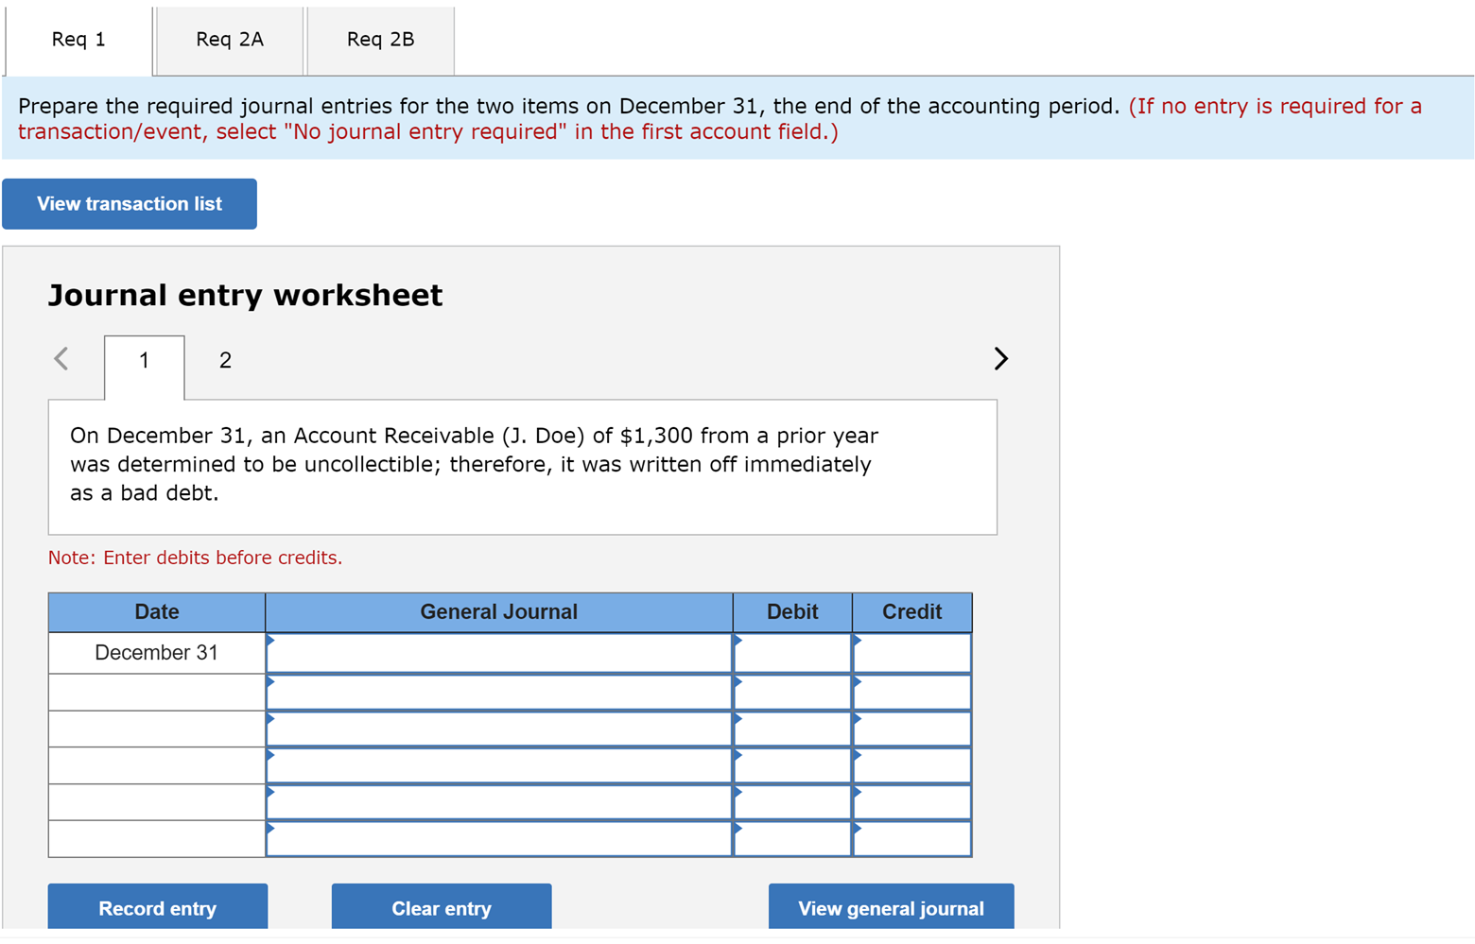Click the December 31 date cell
Viewport: 1475px width, 944px height.
point(156,652)
